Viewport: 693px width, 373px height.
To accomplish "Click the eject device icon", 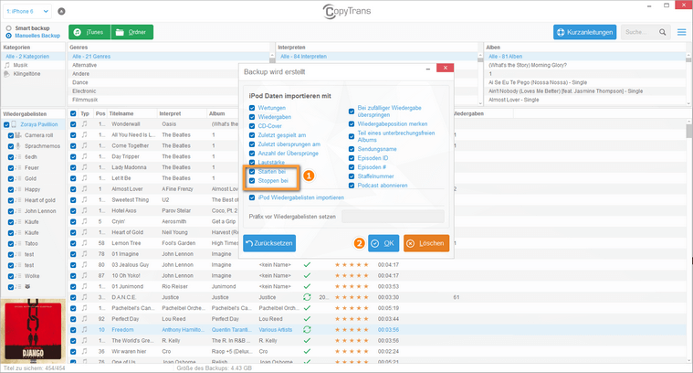I will click(61, 11).
